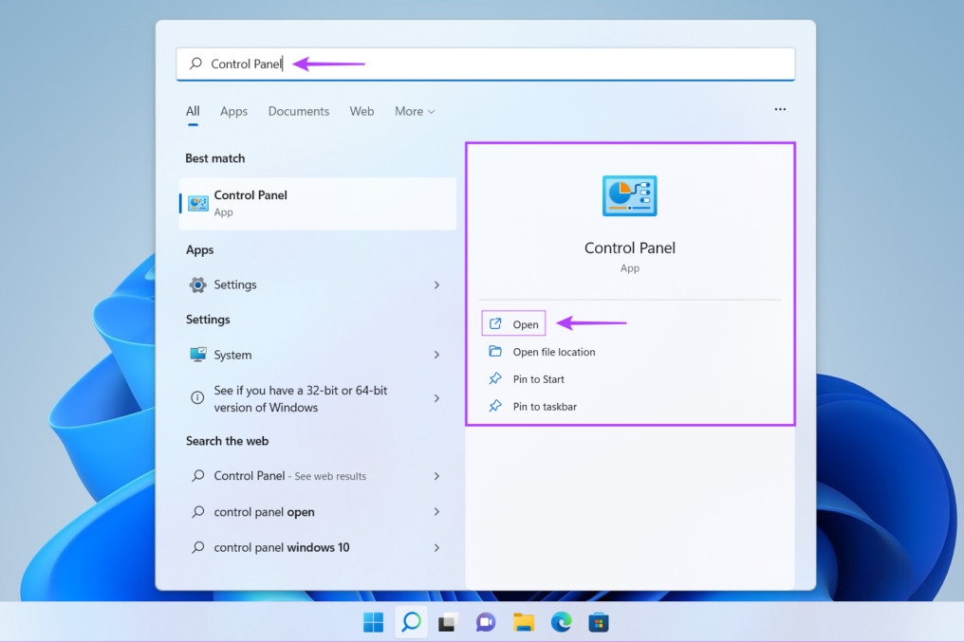Click the System monitor icon in results
This screenshot has width=964, height=642.
click(x=198, y=355)
